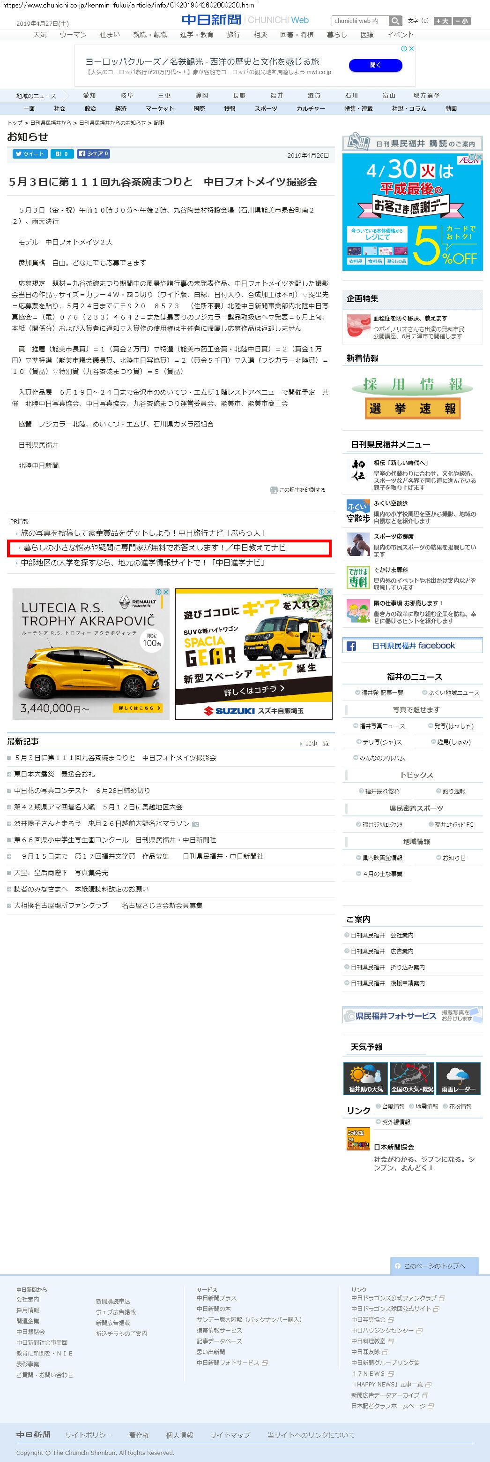Click the 記事一覧 link beside 最新記事

pos(317,744)
